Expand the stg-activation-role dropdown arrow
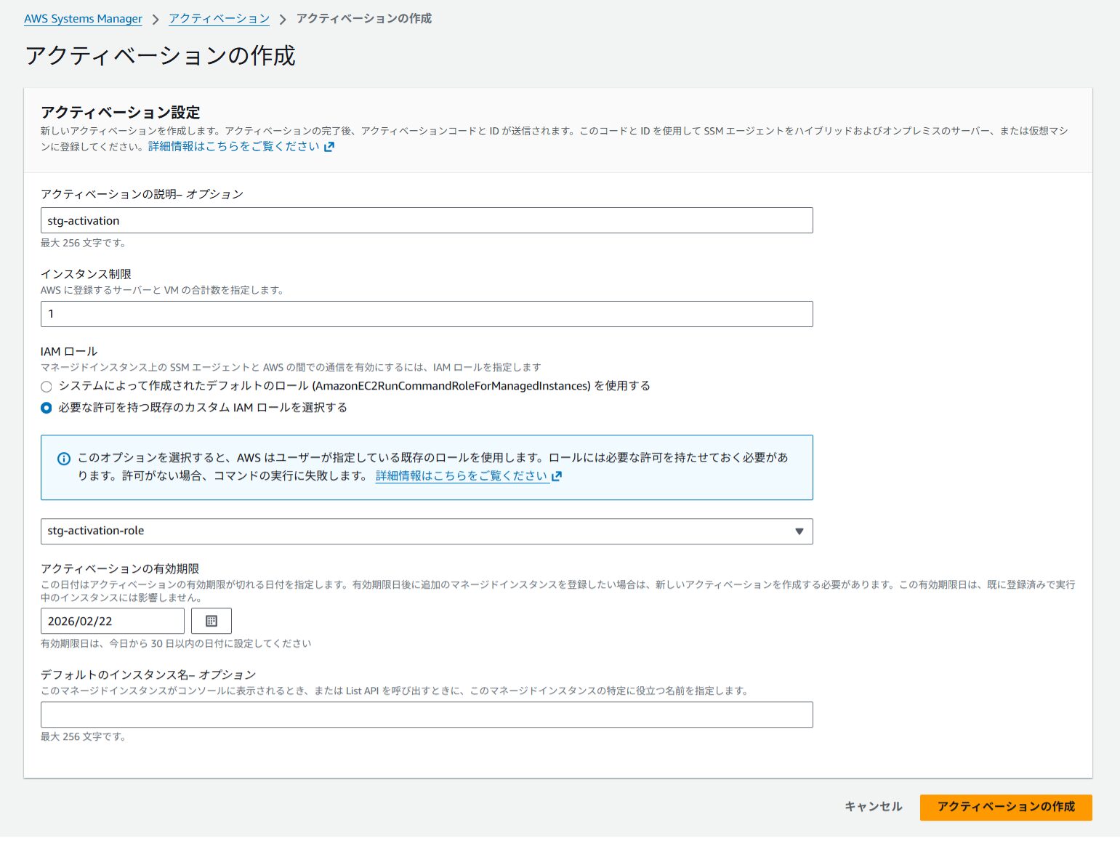This screenshot has width=1120, height=841. click(x=799, y=531)
